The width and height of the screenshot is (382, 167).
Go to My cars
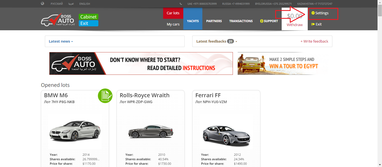[173, 24]
